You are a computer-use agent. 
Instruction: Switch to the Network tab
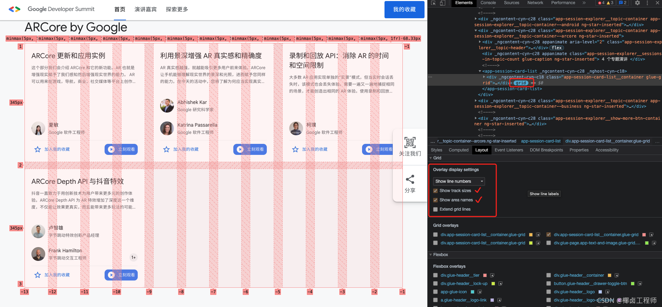(535, 3)
